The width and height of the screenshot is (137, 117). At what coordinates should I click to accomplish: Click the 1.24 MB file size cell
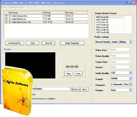tap(54, 16)
